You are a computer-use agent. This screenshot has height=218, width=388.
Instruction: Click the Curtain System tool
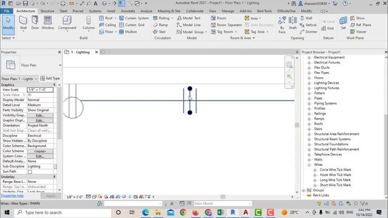tap(134, 18)
